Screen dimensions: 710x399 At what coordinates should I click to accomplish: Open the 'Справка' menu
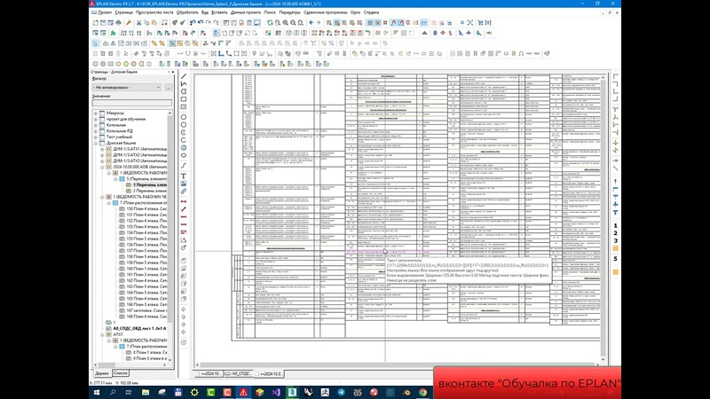point(371,12)
